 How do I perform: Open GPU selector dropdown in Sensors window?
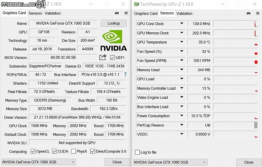[170, 162]
